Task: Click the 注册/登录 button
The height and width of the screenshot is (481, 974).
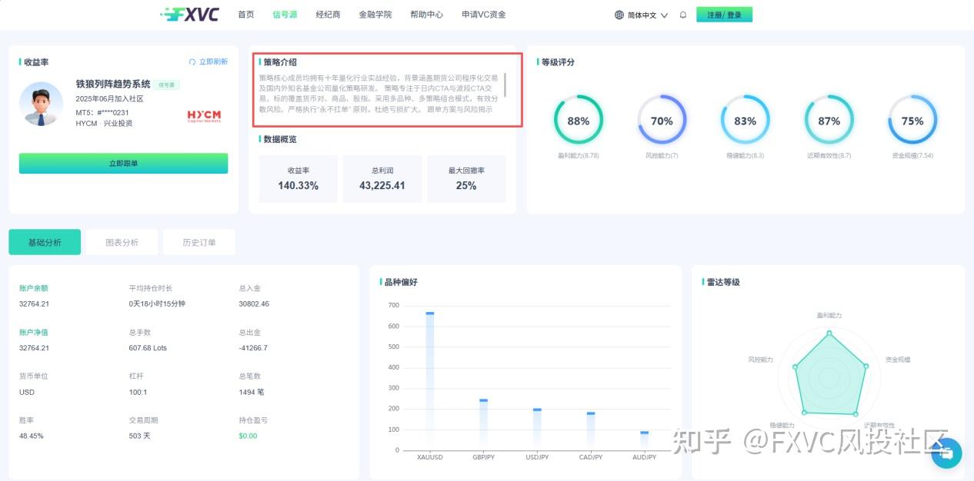Action: (x=724, y=14)
